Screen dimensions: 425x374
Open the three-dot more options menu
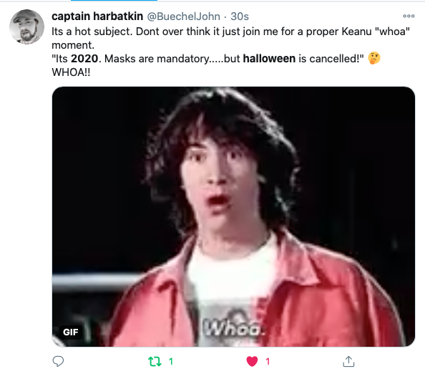(x=409, y=16)
